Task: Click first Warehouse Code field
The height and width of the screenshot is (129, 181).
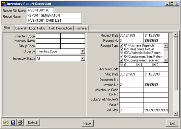Action: (x=131, y=90)
